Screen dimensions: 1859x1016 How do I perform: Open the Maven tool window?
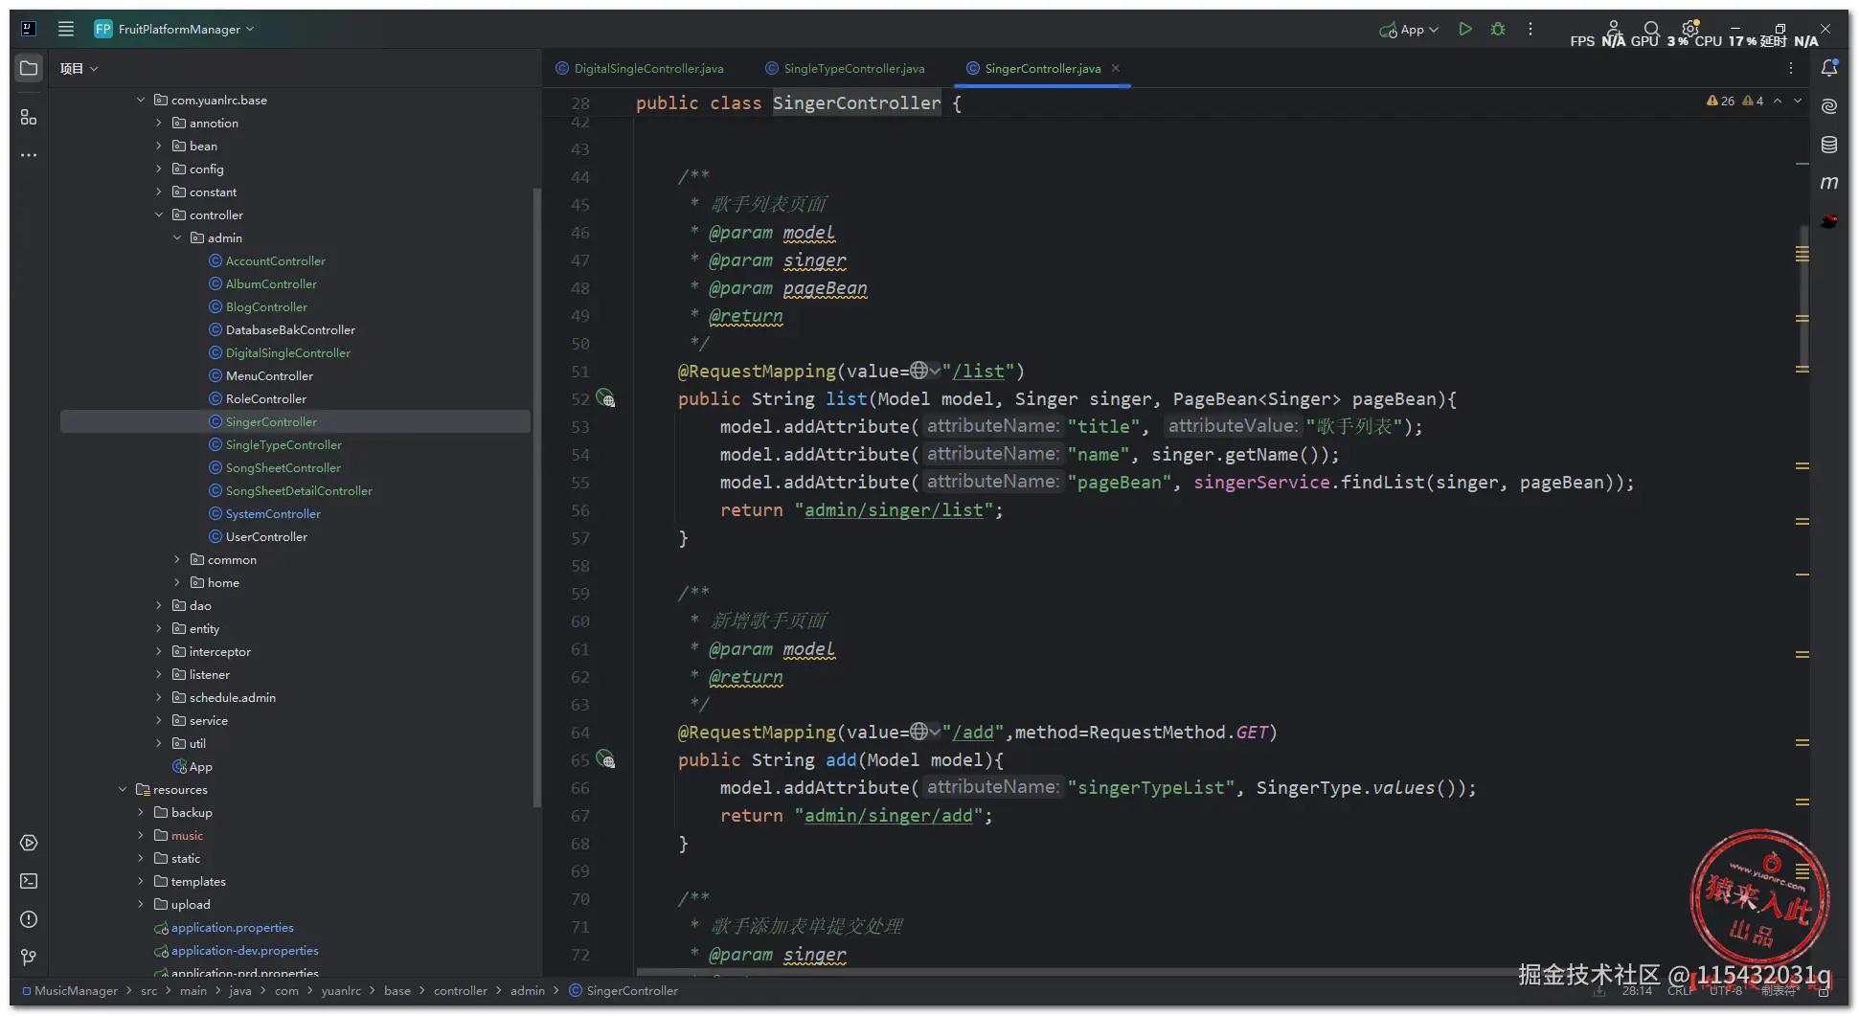[x=1829, y=183]
